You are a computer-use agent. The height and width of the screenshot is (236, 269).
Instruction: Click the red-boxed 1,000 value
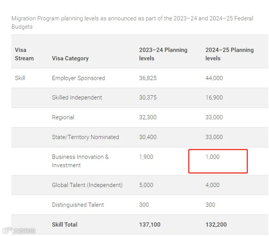click(213, 157)
